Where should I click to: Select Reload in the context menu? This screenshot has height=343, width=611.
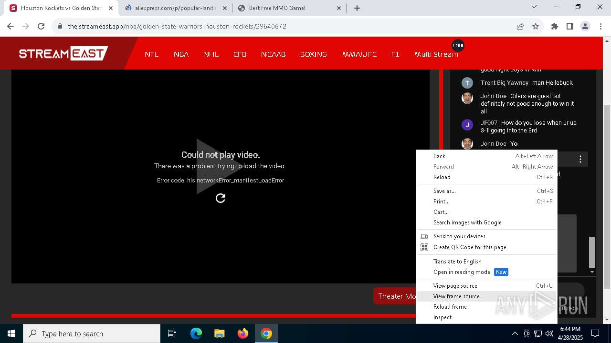pyautogui.click(x=486, y=177)
